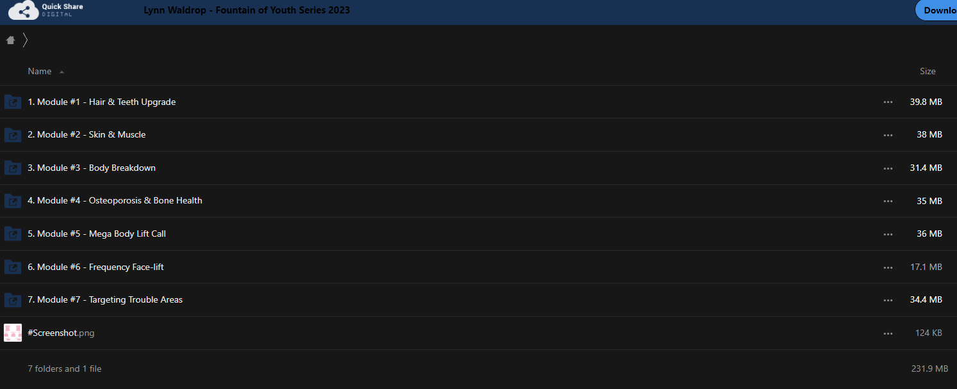The image size is (957, 389).
Task: Toggle the Name column sort arrow
Action: click(61, 72)
